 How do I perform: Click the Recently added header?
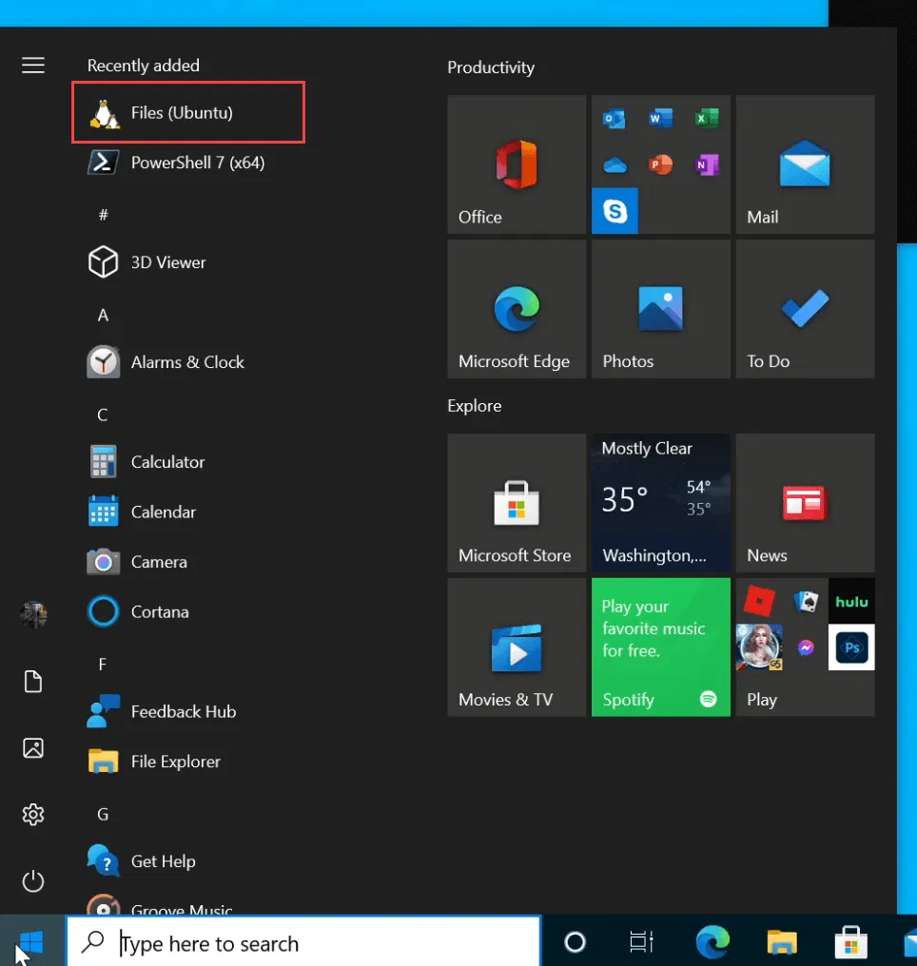pos(143,66)
